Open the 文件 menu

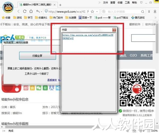tap(105, 3)
